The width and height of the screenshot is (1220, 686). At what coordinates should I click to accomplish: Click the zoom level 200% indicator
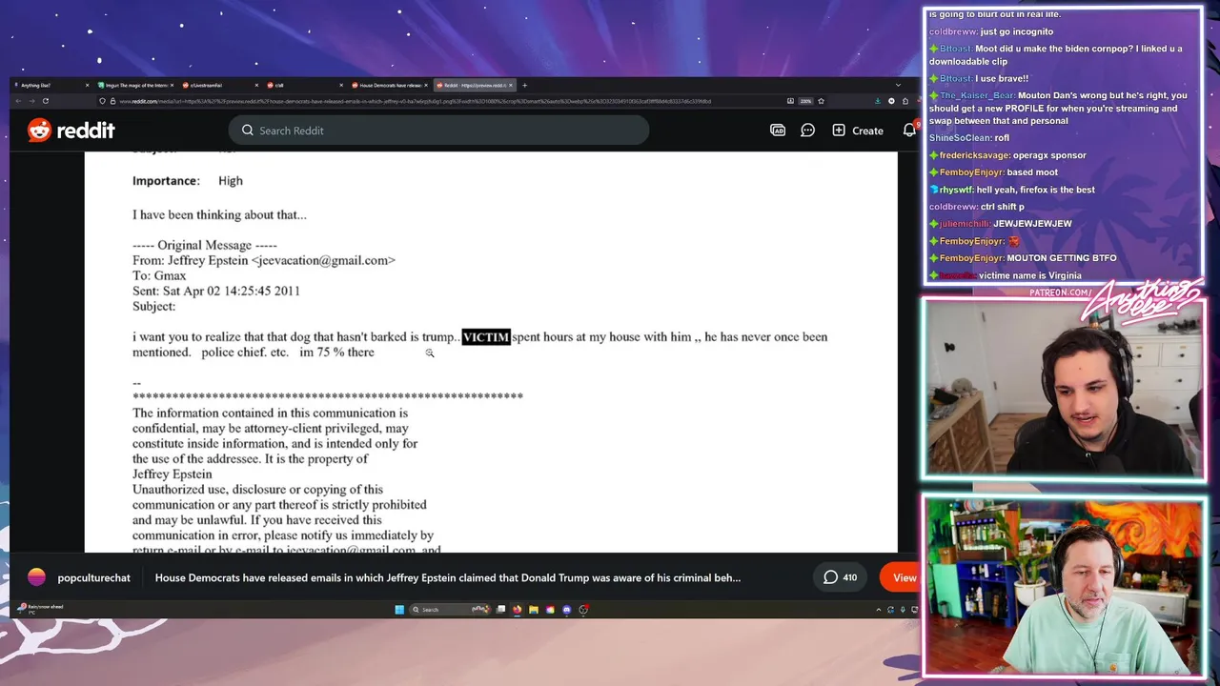pos(806,101)
